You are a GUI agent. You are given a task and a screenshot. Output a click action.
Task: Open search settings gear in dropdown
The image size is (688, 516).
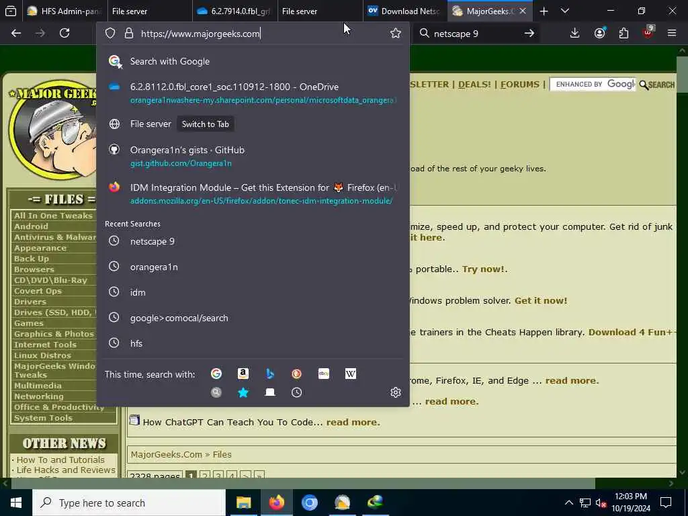point(395,392)
